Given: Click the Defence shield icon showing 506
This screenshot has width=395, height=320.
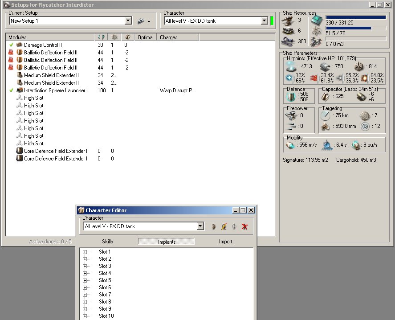Looking at the screenshot, I should click(291, 97).
